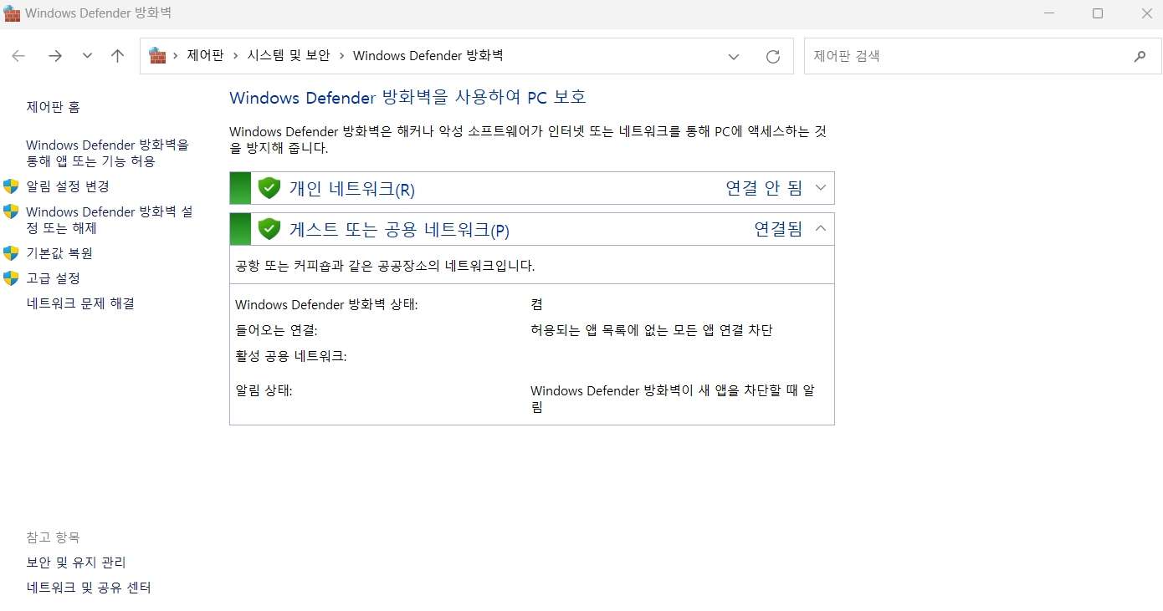
Task: Click shield icon beside 방화벽 설정 또는 해제
Action: pos(11,211)
